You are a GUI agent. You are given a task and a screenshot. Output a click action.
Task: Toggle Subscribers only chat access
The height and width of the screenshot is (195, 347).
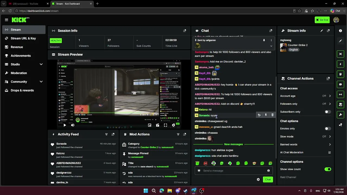328,112
